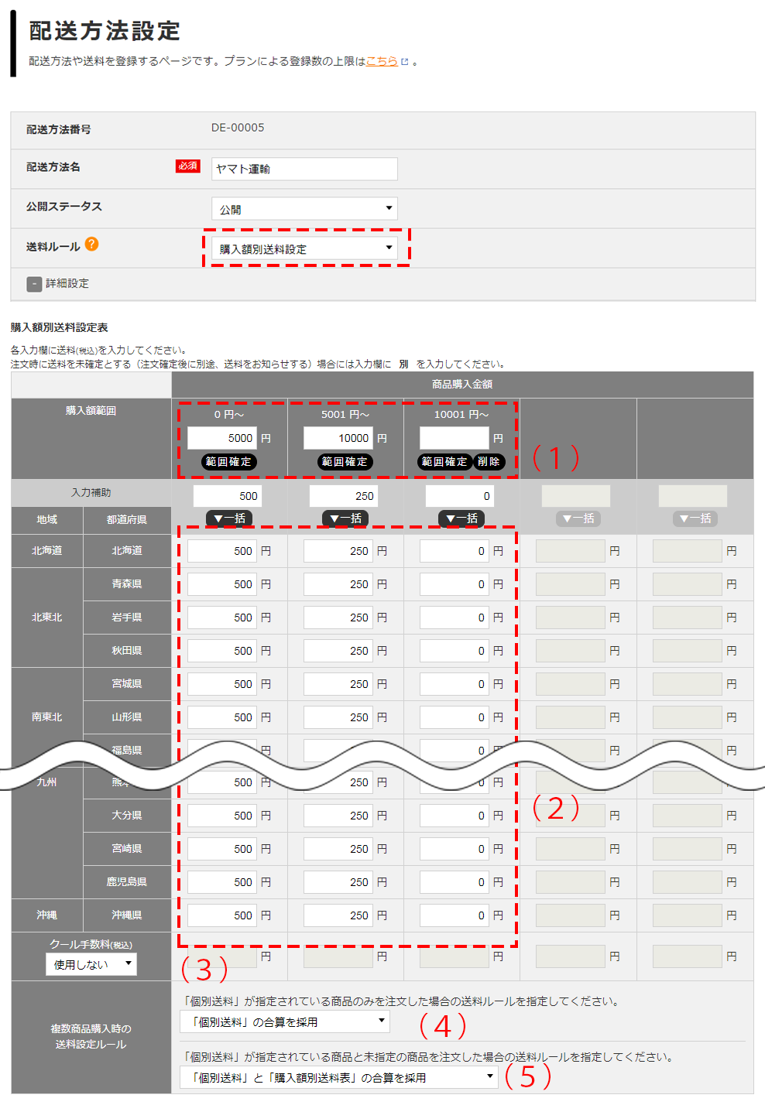765x1112 pixels.
Task: Click the orange help icon beside 送料ルール
Action: [x=91, y=245]
